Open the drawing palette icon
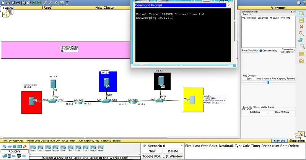 pyautogui.click(x=62, y=3)
